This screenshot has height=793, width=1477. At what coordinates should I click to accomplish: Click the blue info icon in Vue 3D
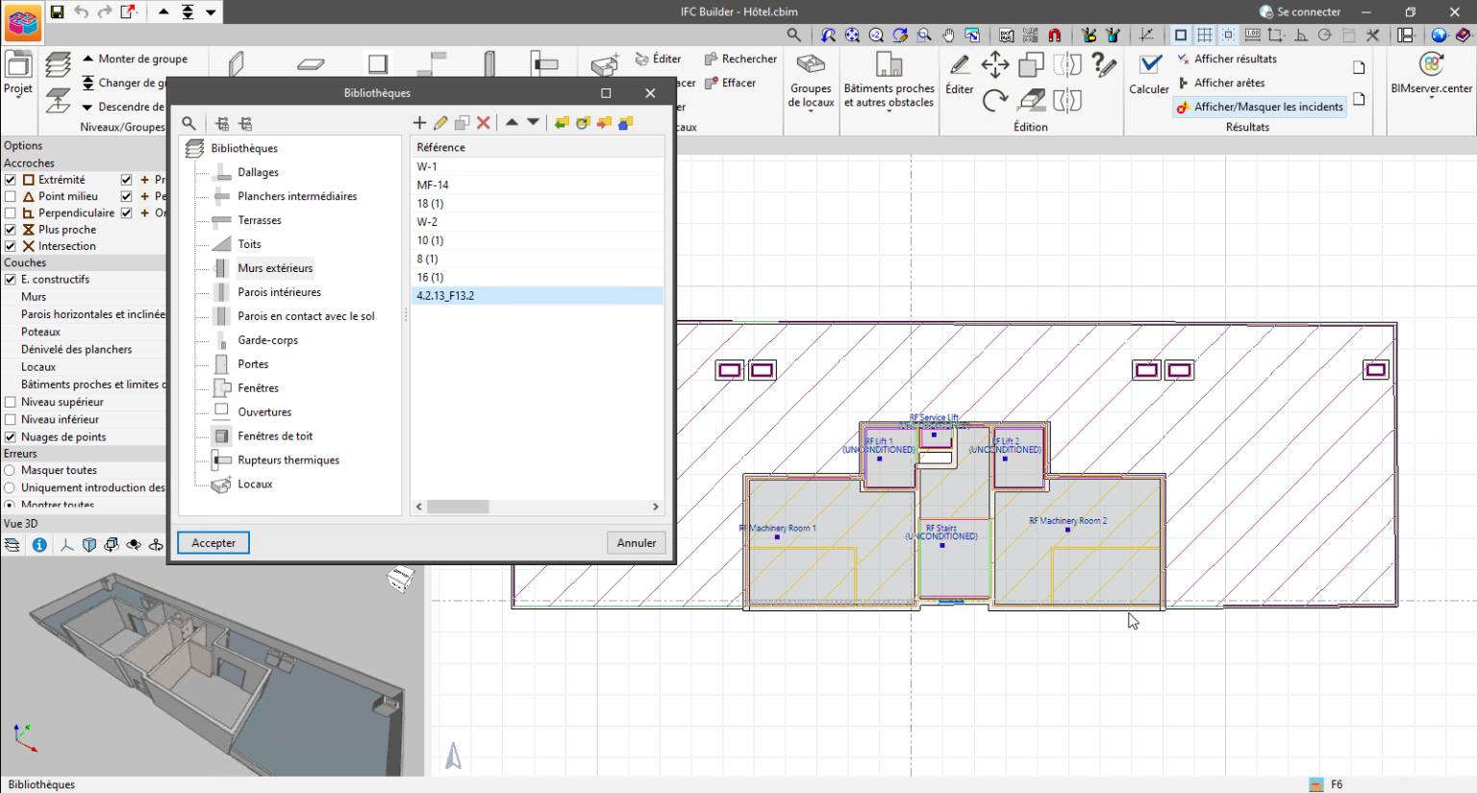[39, 545]
